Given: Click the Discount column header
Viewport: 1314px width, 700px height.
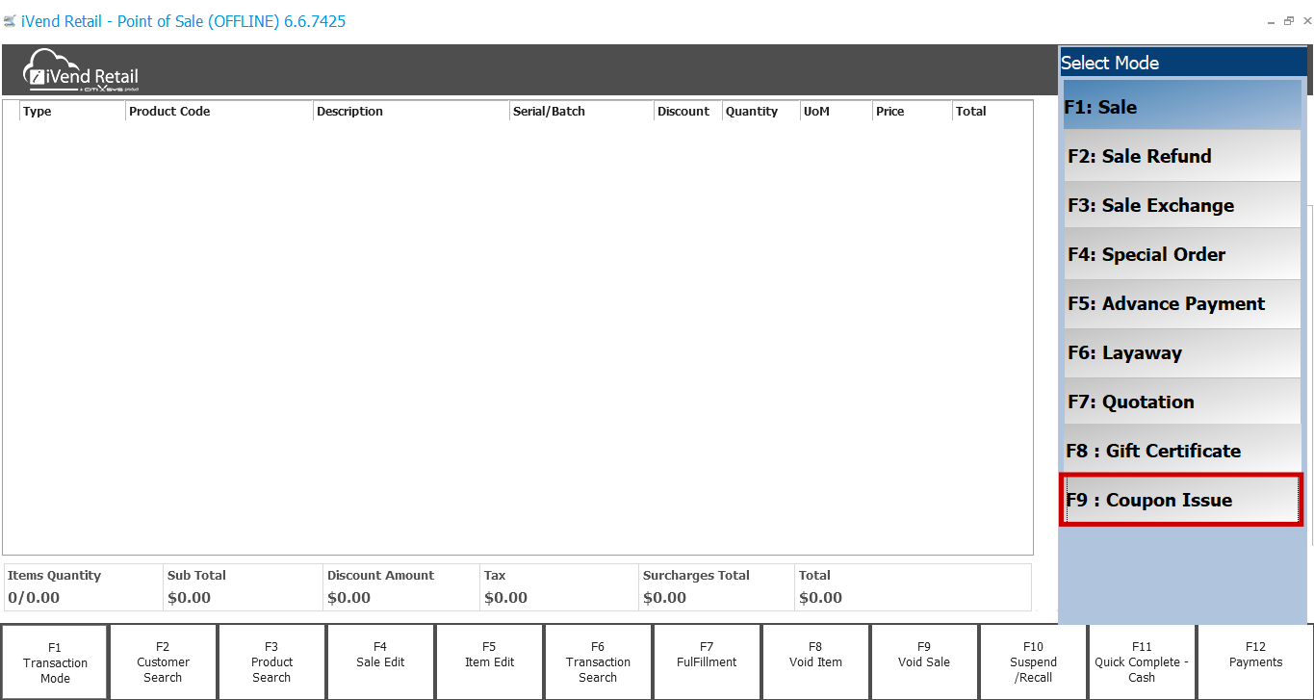Looking at the screenshot, I should [x=688, y=112].
